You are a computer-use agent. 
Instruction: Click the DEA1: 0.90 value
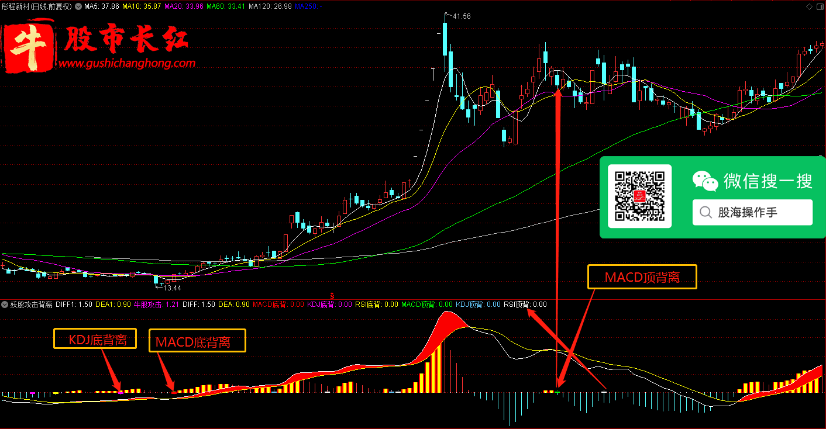coord(113,305)
